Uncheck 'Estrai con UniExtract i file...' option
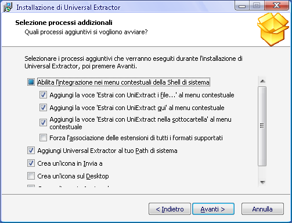This screenshot has width=292, height=223. pos(43,95)
